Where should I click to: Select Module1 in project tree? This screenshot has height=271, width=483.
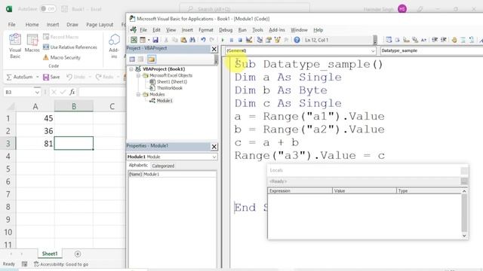[165, 100]
